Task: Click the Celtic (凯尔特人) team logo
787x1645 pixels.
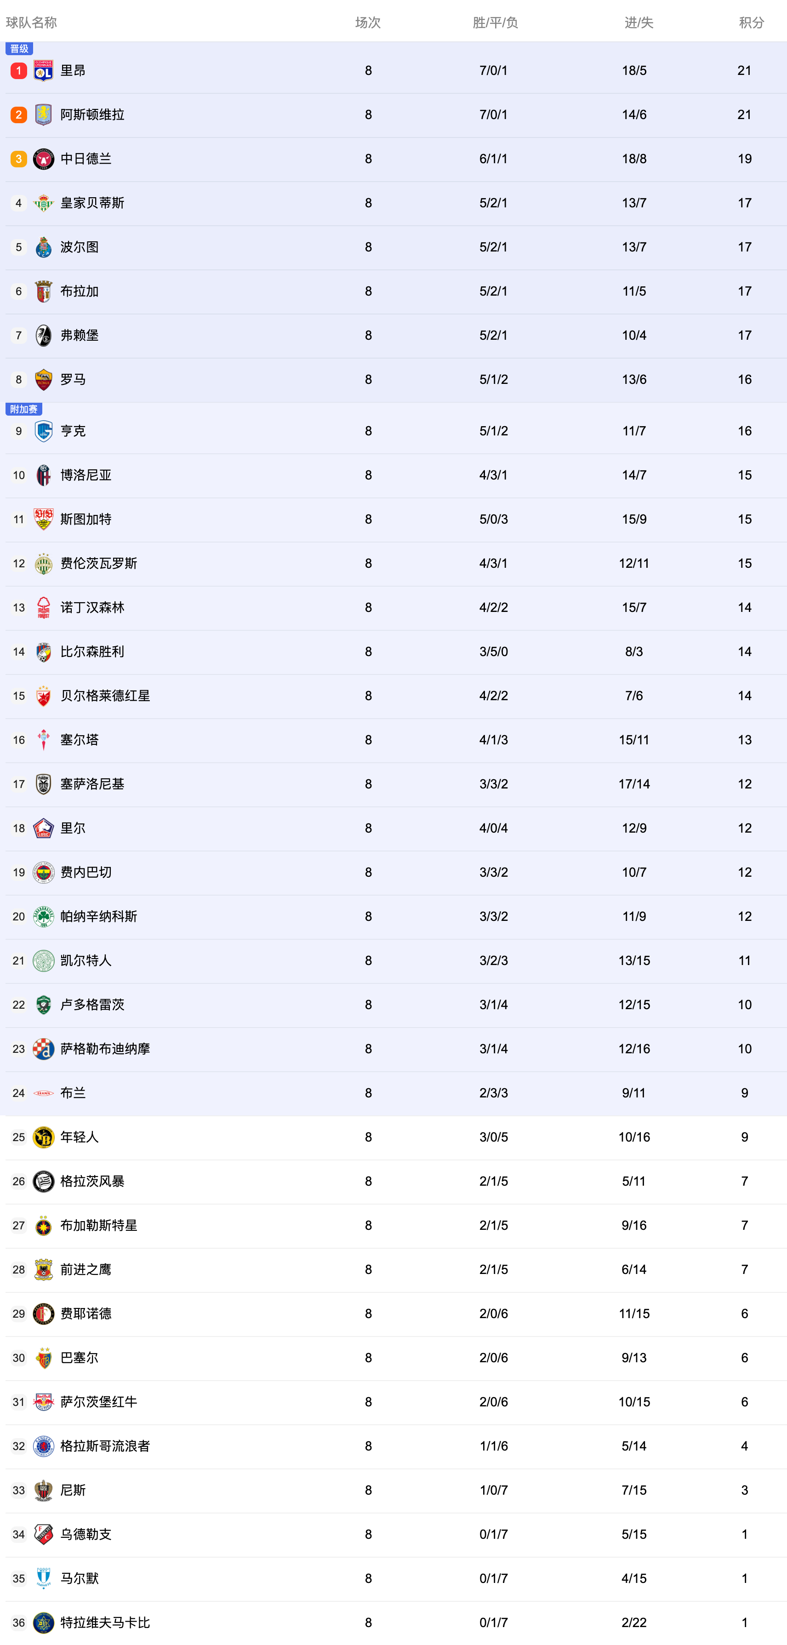Action: click(x=43, y=961)
